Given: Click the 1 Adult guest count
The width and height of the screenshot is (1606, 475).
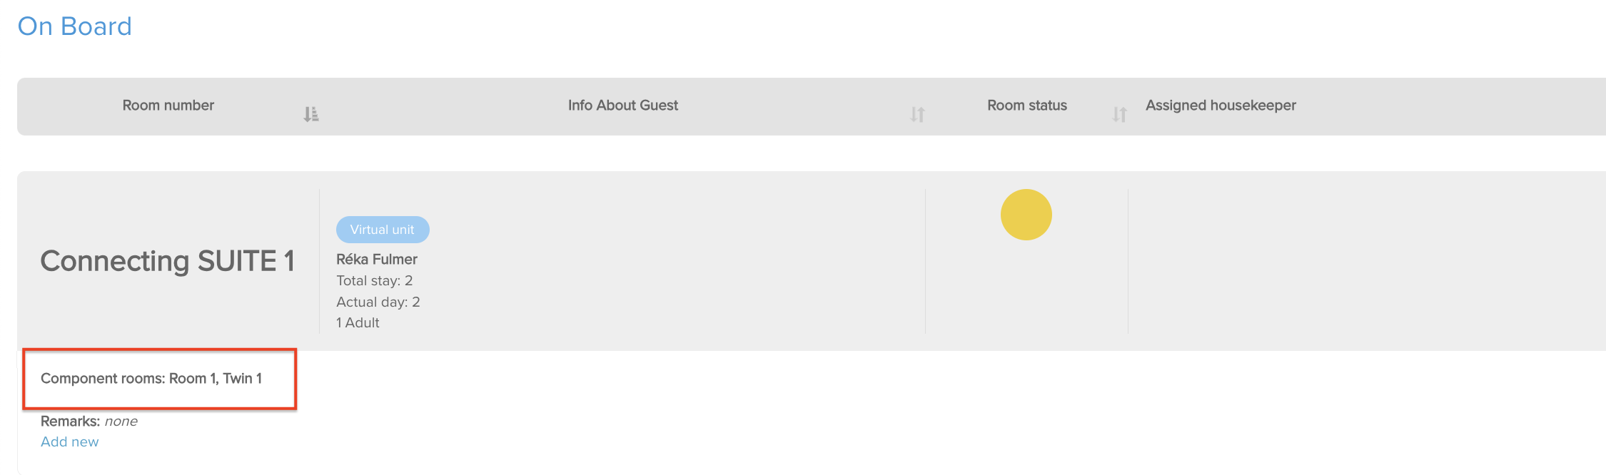Looking at the screenshot, I should pyautogui.click(x=358, y=323).
